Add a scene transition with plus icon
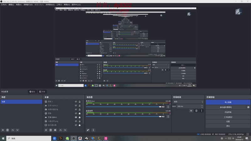The image size is (251, 141). 191,111
